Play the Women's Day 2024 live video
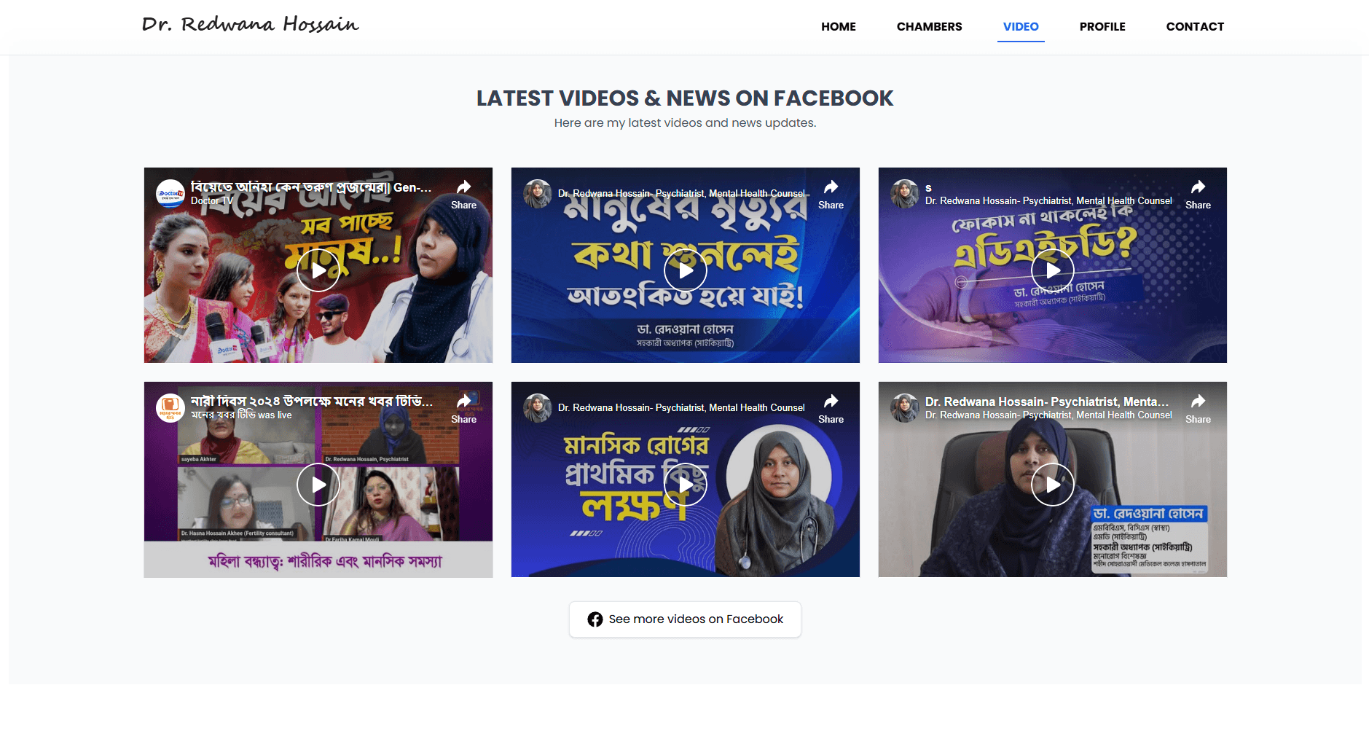The image size is (1369, 736). coord(318,485)
